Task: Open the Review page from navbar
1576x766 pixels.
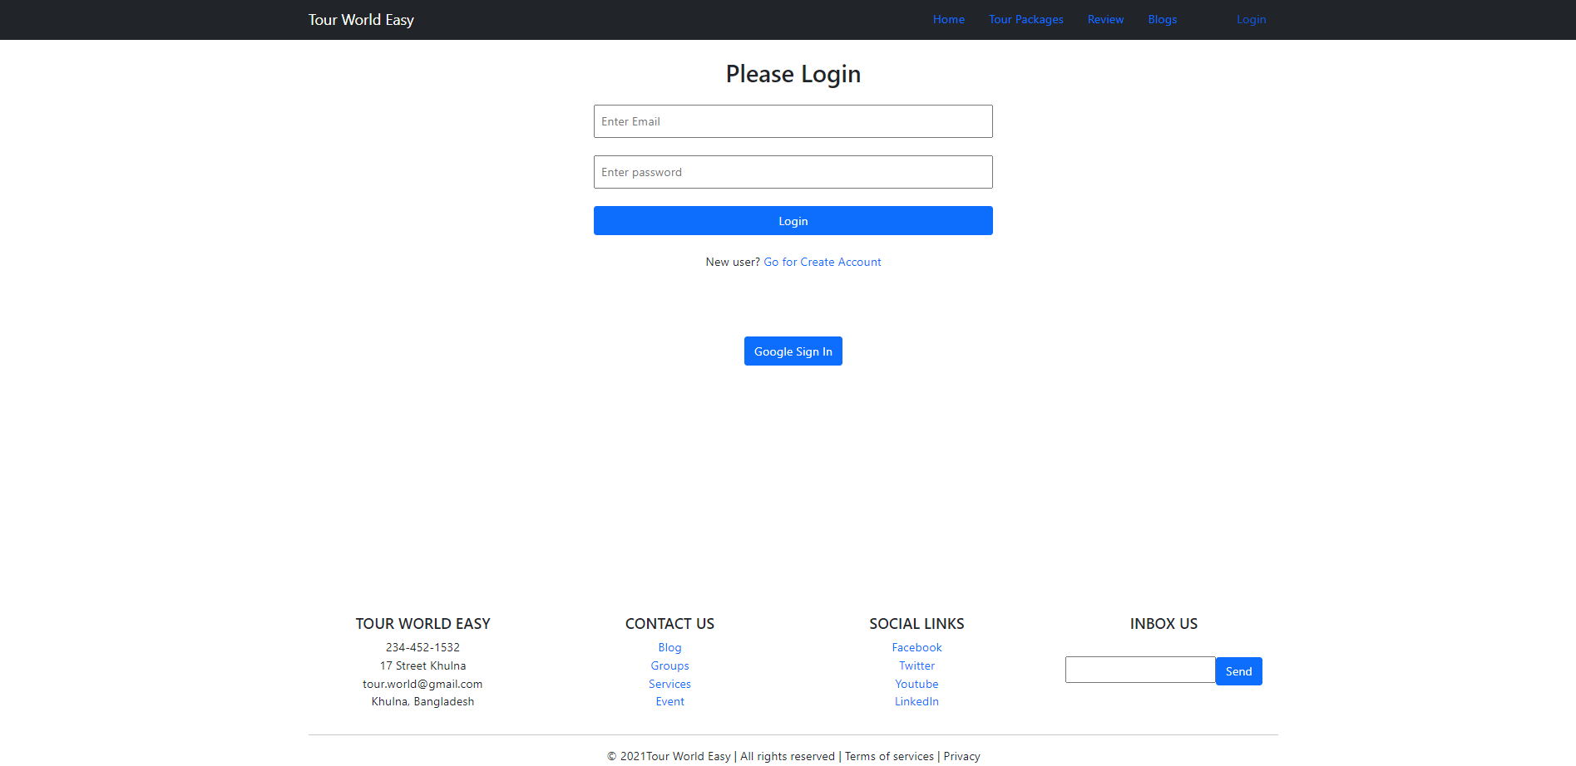Action: point(1105,19)
